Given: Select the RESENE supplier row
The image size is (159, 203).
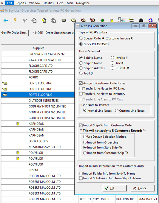Looking at the screenshot, I should pyautogui.click(x=38, y=170).
